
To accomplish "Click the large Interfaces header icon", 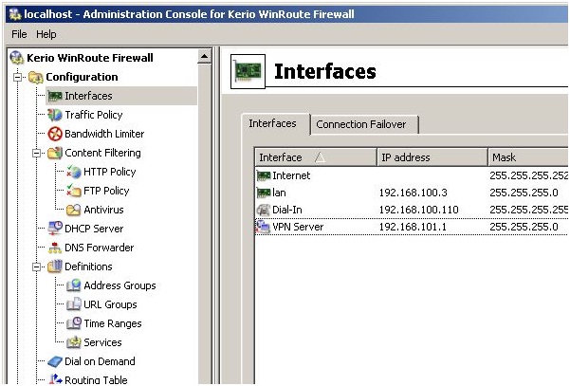I will (248, 71).
